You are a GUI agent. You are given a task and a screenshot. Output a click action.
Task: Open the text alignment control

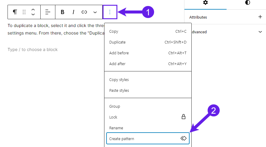(48, 12)
